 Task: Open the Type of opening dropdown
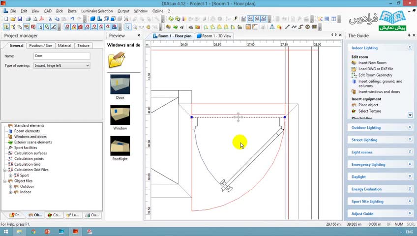(x=61, y=65)
